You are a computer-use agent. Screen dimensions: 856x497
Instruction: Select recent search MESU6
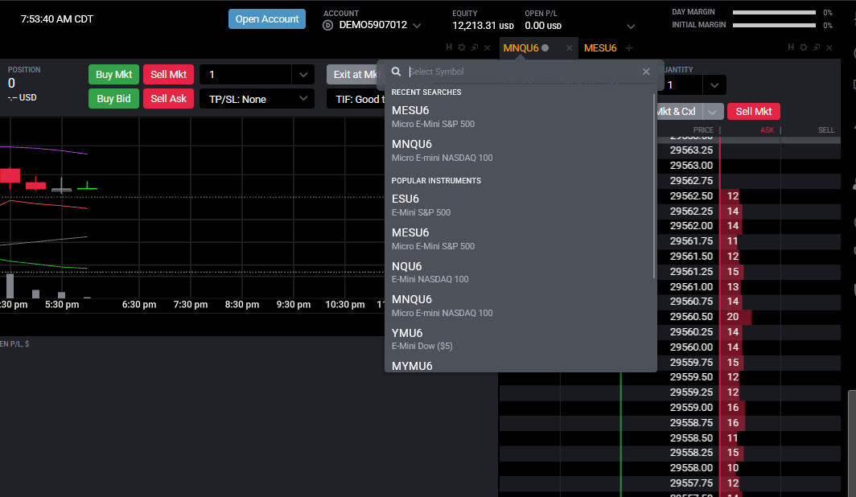coord(519,117)
